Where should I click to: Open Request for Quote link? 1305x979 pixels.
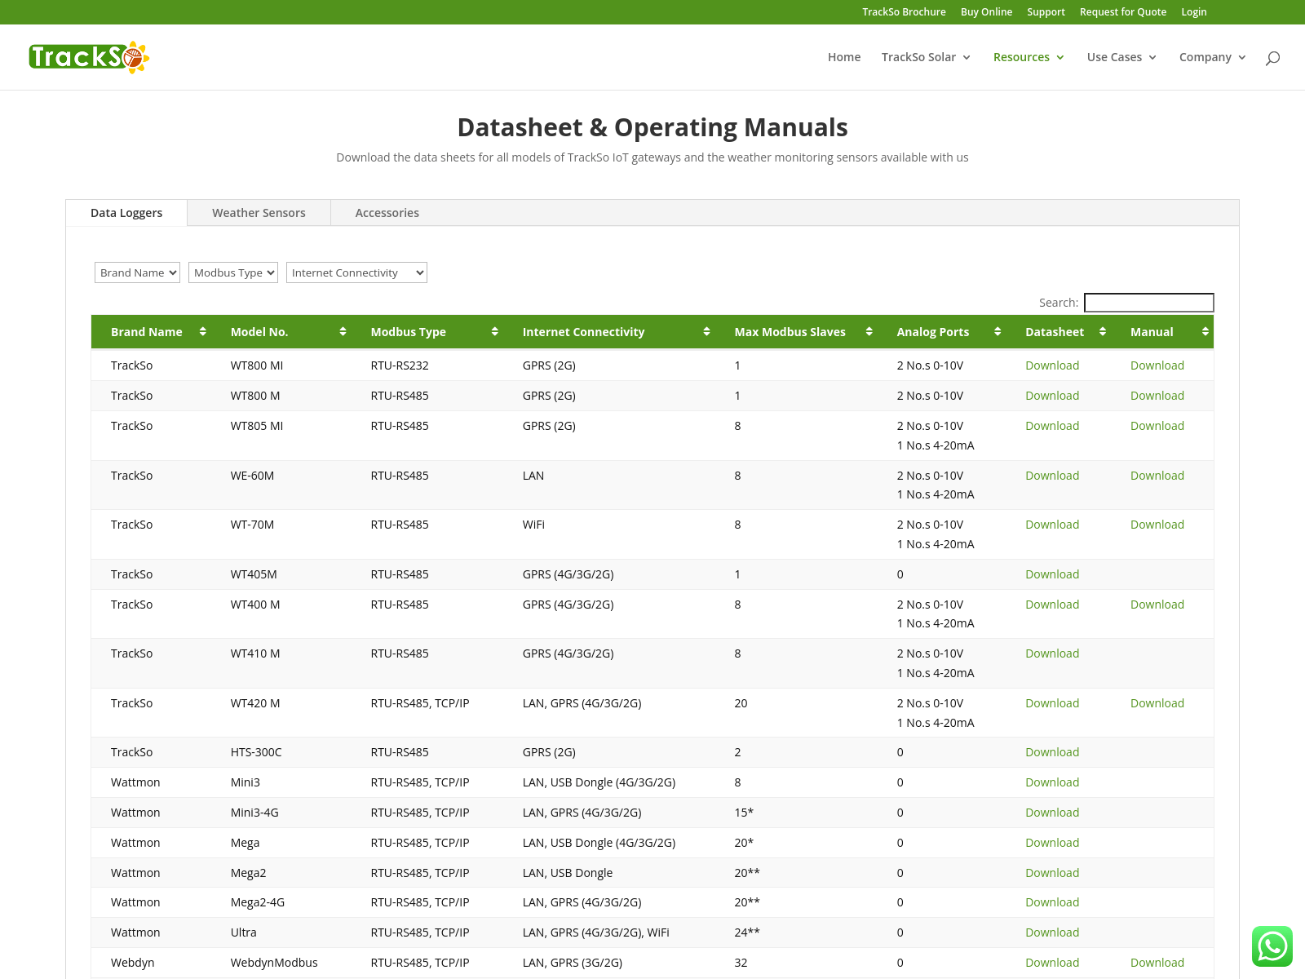(x=1122, y=12)
